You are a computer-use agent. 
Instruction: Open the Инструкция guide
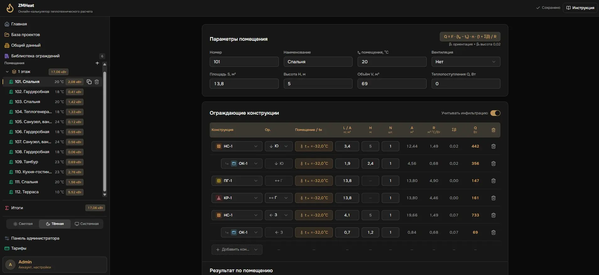click(580, 8)
